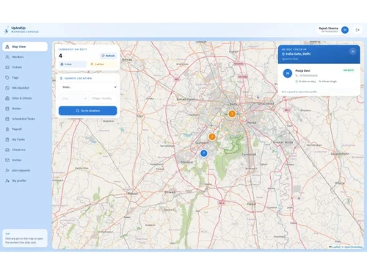
Task: Open the Workers section icon in sidebar
Action: click(x=7, y=57)
